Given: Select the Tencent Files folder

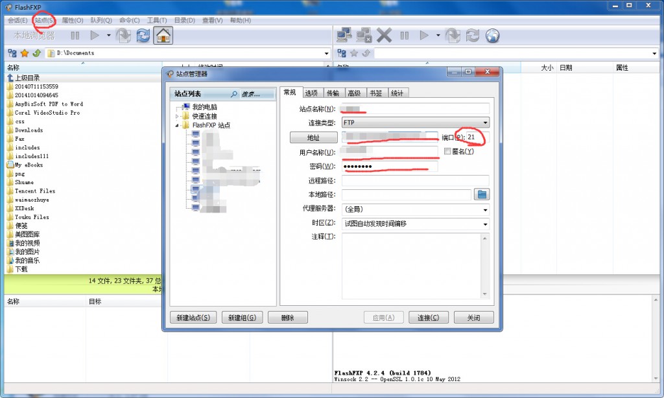Looking at the screenshot, I should point(35,191).
